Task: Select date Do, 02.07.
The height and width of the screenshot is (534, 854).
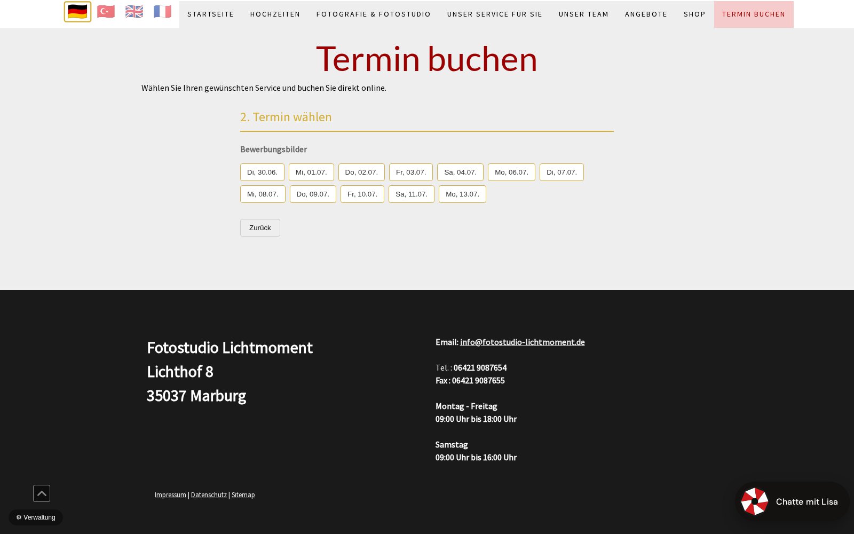Action: [x=361, y=172]
